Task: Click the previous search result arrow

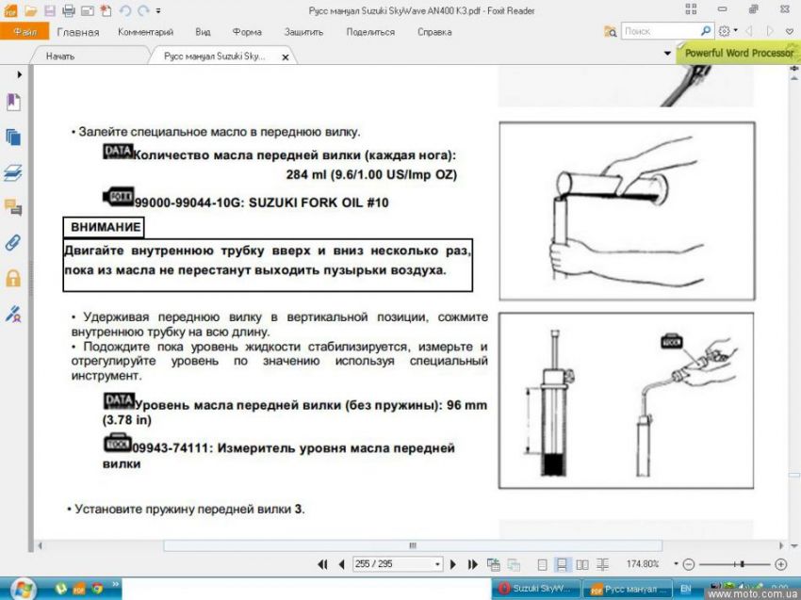Action: 749,31
